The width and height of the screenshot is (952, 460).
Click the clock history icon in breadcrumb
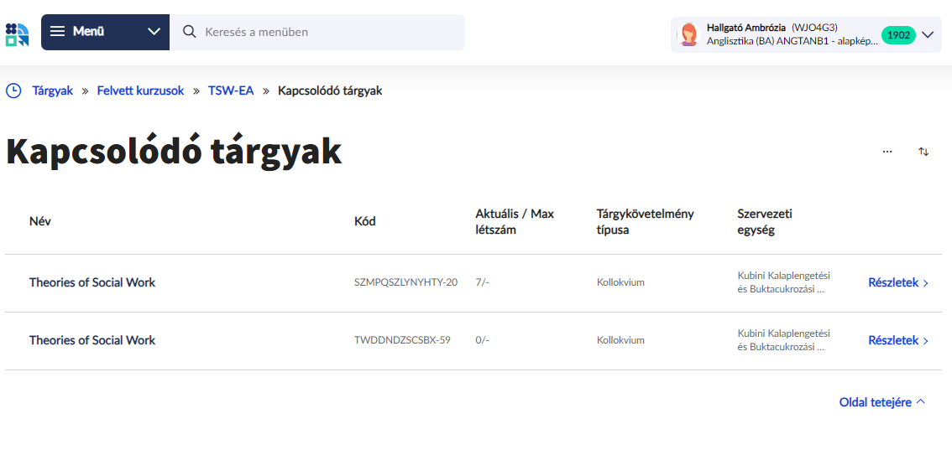point(13,90)
